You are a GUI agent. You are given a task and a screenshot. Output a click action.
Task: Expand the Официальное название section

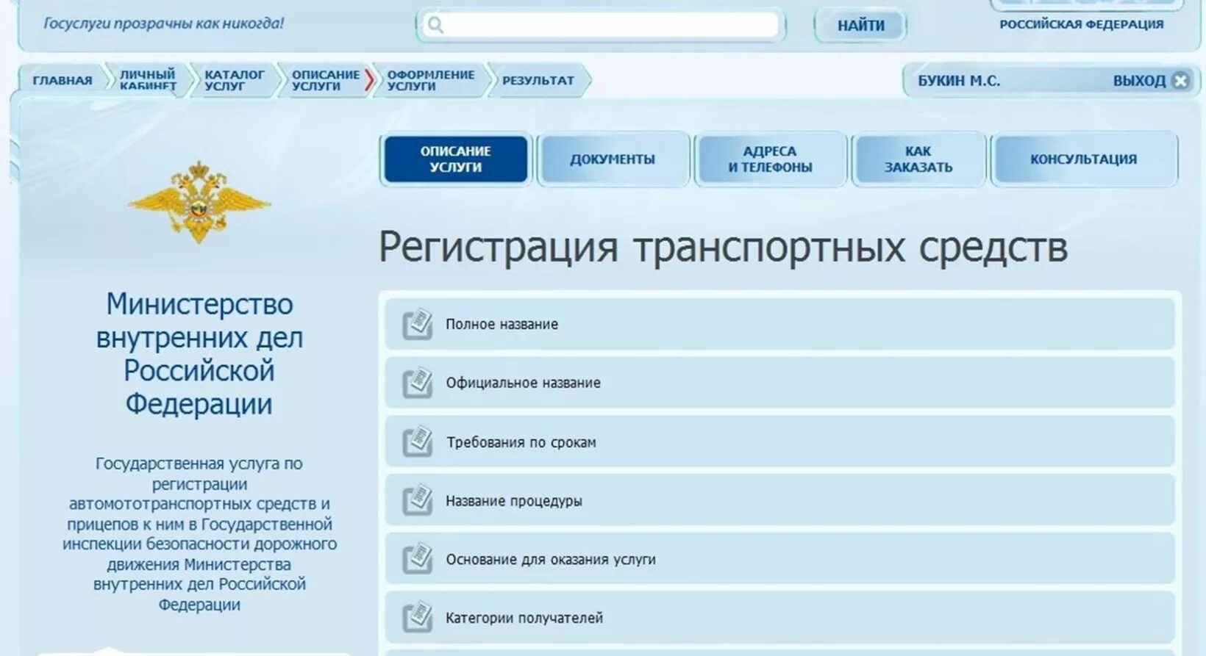click(x=779, y=383)
